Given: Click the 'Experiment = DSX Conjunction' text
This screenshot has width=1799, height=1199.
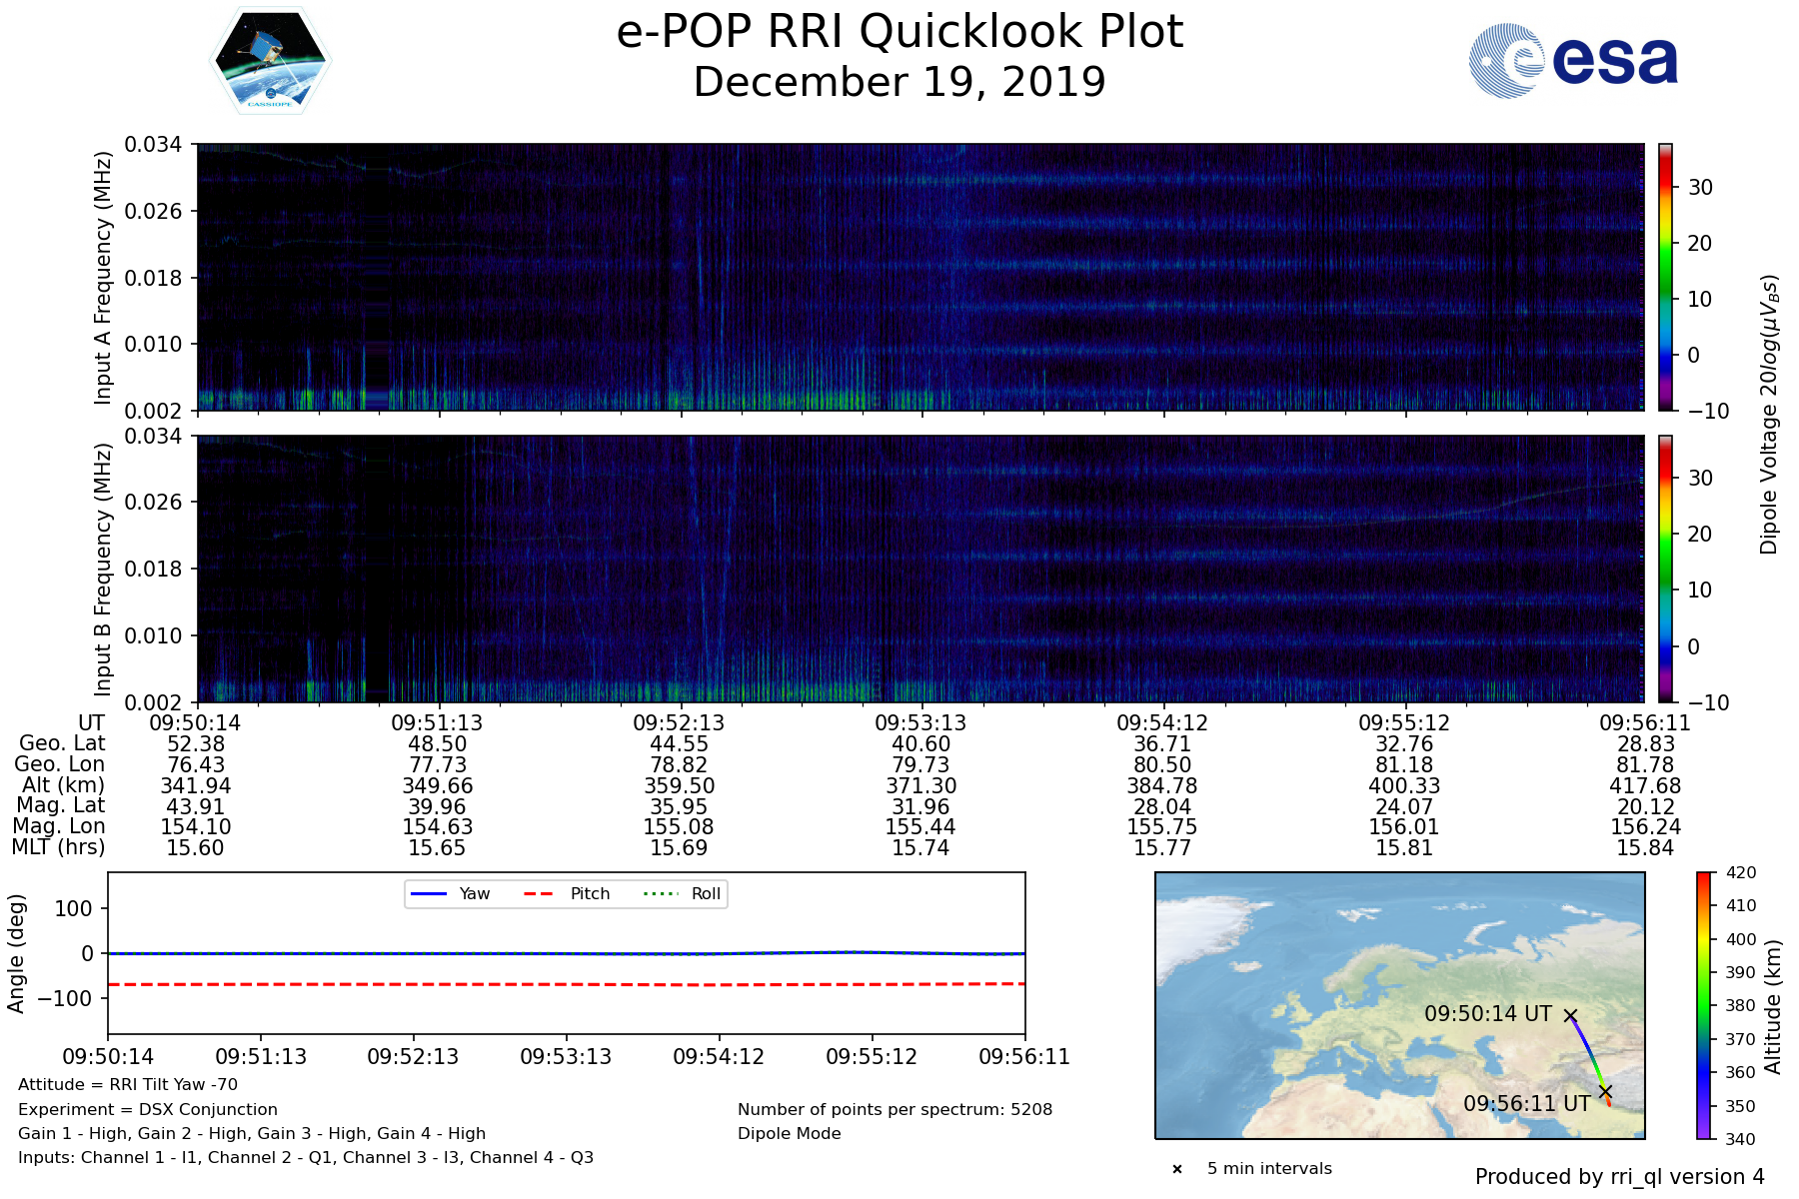Looking at the screenshot, I should (x=148, y=1109).
